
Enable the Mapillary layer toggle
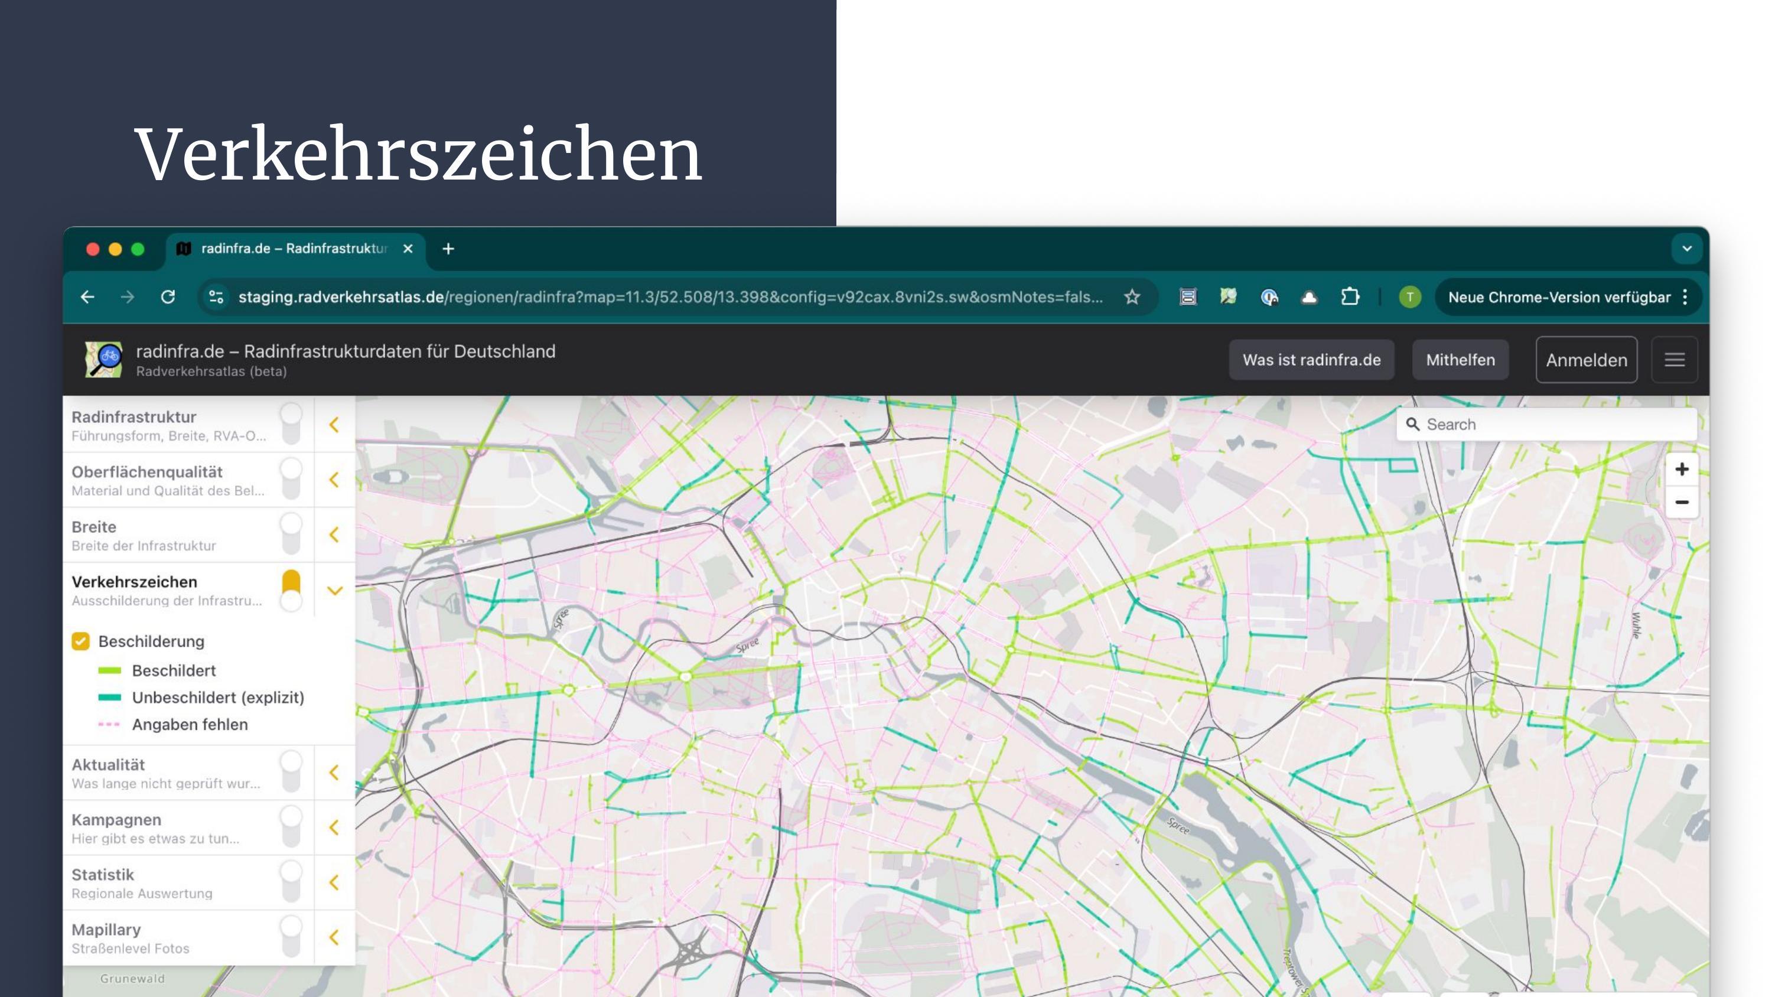click(291, 937)
